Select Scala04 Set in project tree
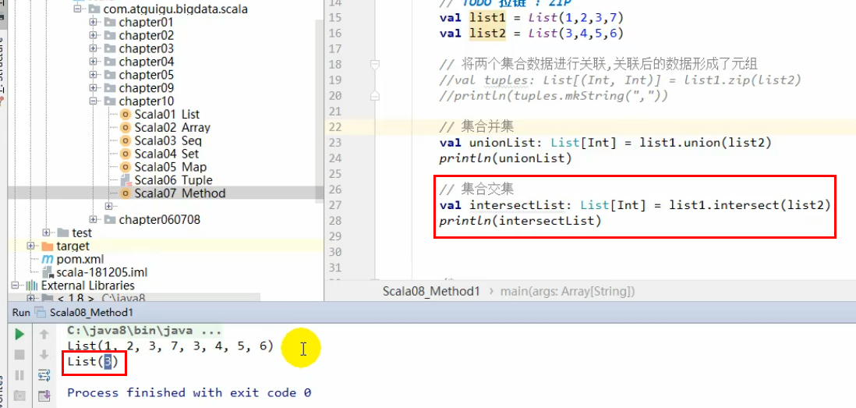 (167, 154)
